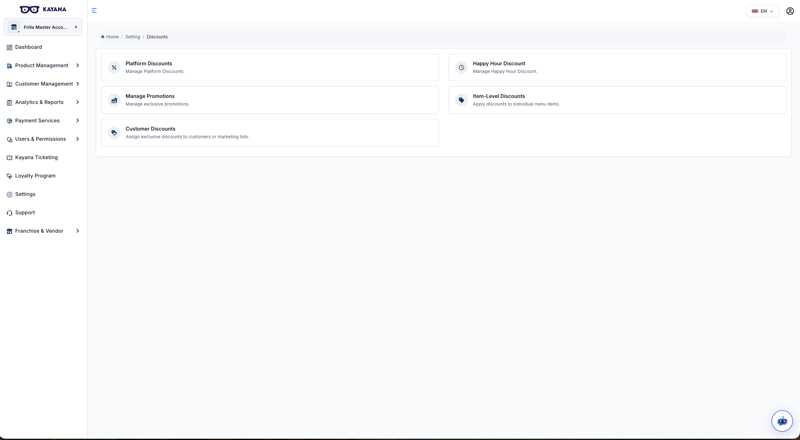This screenshot has width=800, height=440.
Task: Expand Payment Services chevron
Action: point(78,120)
